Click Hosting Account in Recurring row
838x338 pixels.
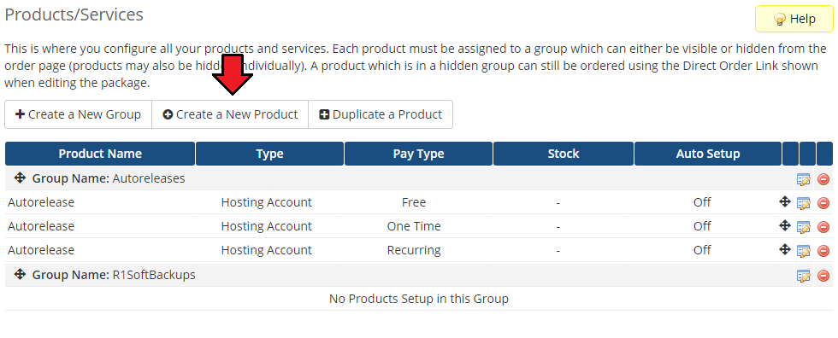pyautogui.click(x=266, y=251)
